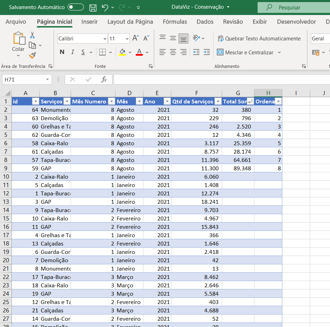The image size is (330, 327).
Task: Align text to bottom of cell
Action: point(183,38)
